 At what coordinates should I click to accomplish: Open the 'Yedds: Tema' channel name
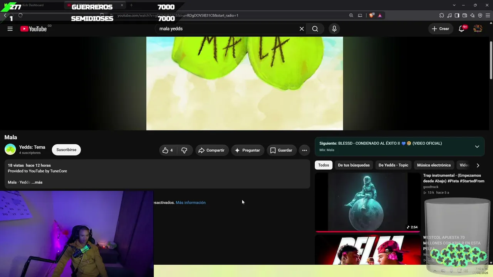[x=32, y=147]
